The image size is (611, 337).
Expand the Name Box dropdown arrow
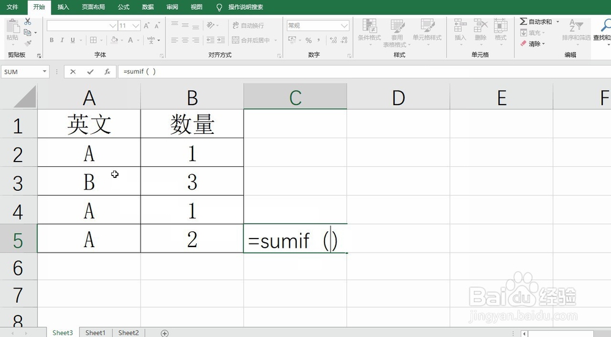click(x=45, y=72)
